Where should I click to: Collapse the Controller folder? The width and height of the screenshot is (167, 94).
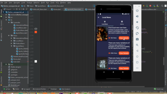(x=9, y=22)
